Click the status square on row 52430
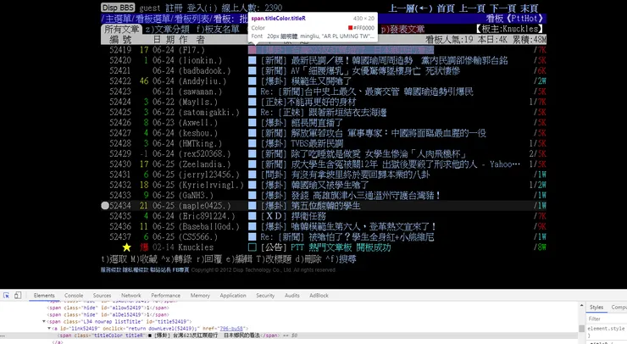 [252, 164]
